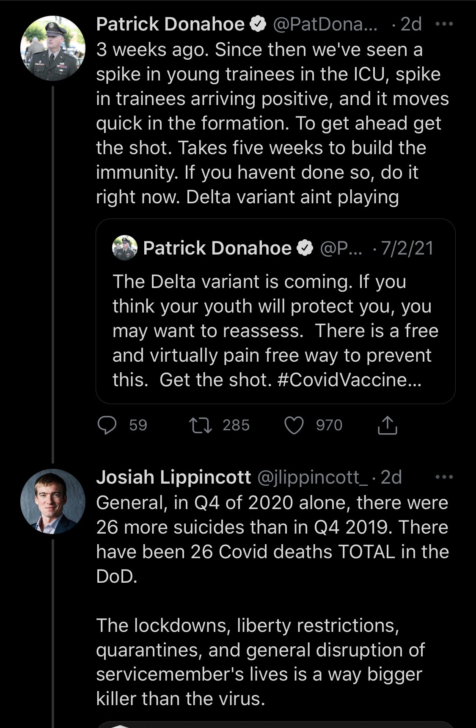Tap the share icon on Donahoe's tweet
The width and height of the screenshot is (476, 728).
point(387,425)
